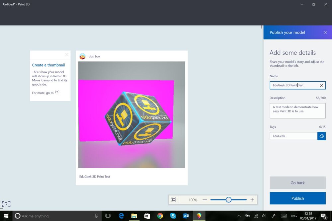
Task: Open Task View from taskbar
Action: click(108, 216)
